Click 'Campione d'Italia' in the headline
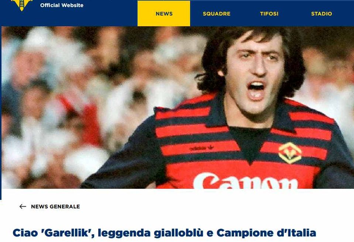Image resolution: width=354 pixels, height=242 pixels. [267, 233]
